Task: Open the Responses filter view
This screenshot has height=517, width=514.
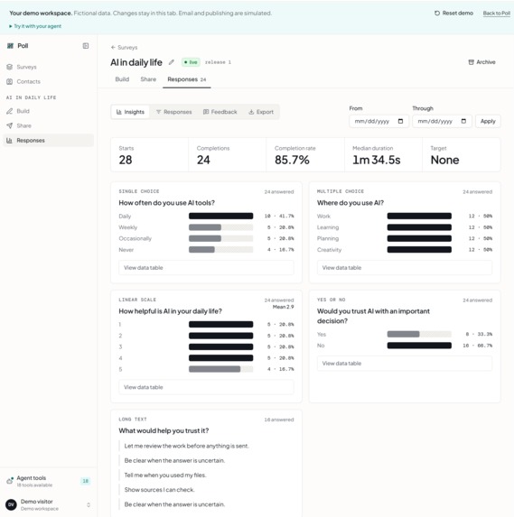Action: pyautogui.click(x=174, y=112)
